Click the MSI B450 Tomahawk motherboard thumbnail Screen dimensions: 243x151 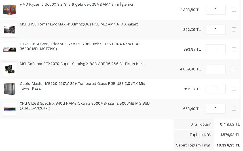point(9,30)
